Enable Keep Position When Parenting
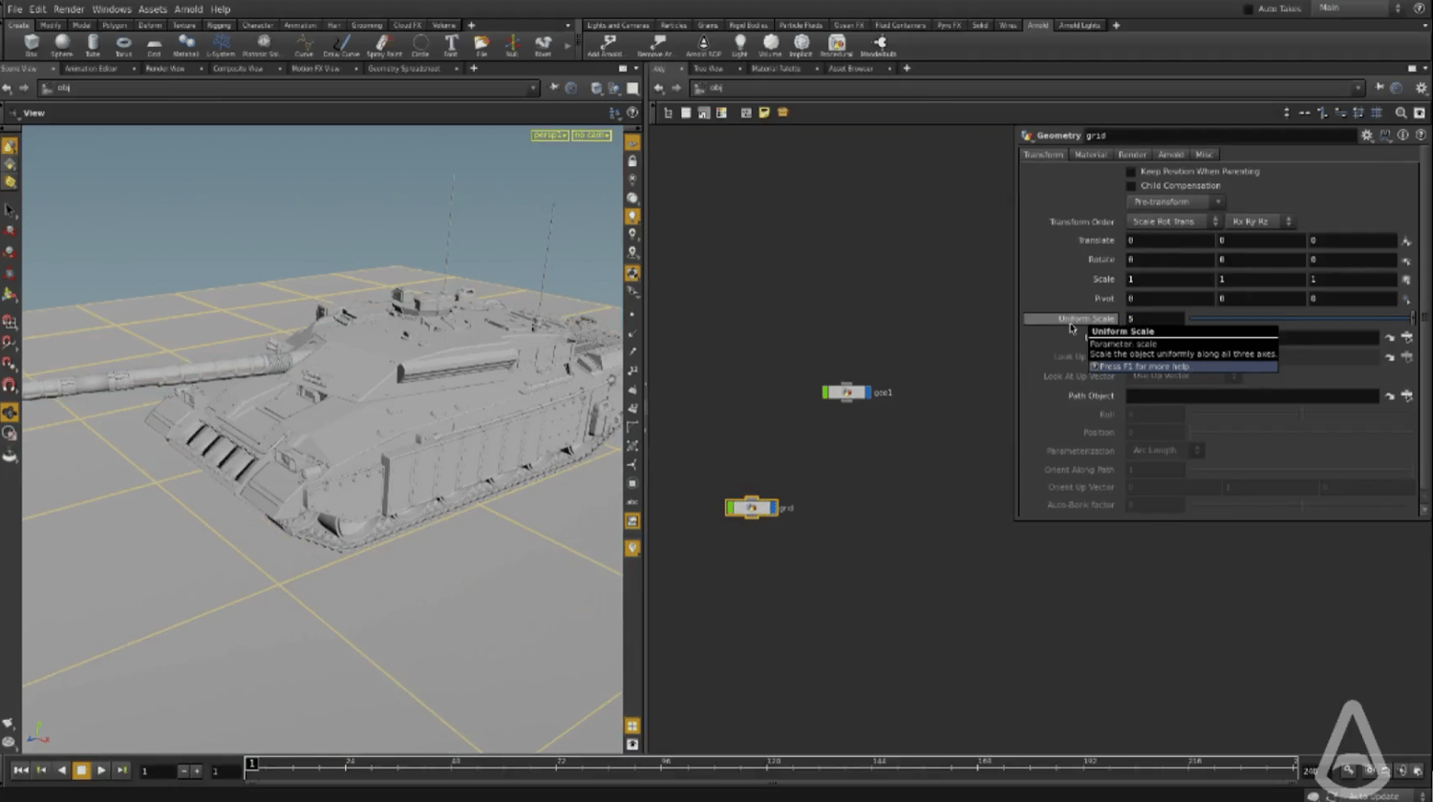This screenshot has height=802, width=1433. [x=1131, y=172]
